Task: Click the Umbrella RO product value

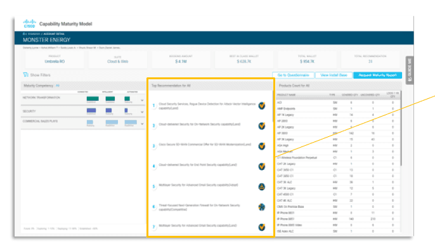Action: point(55,61)
